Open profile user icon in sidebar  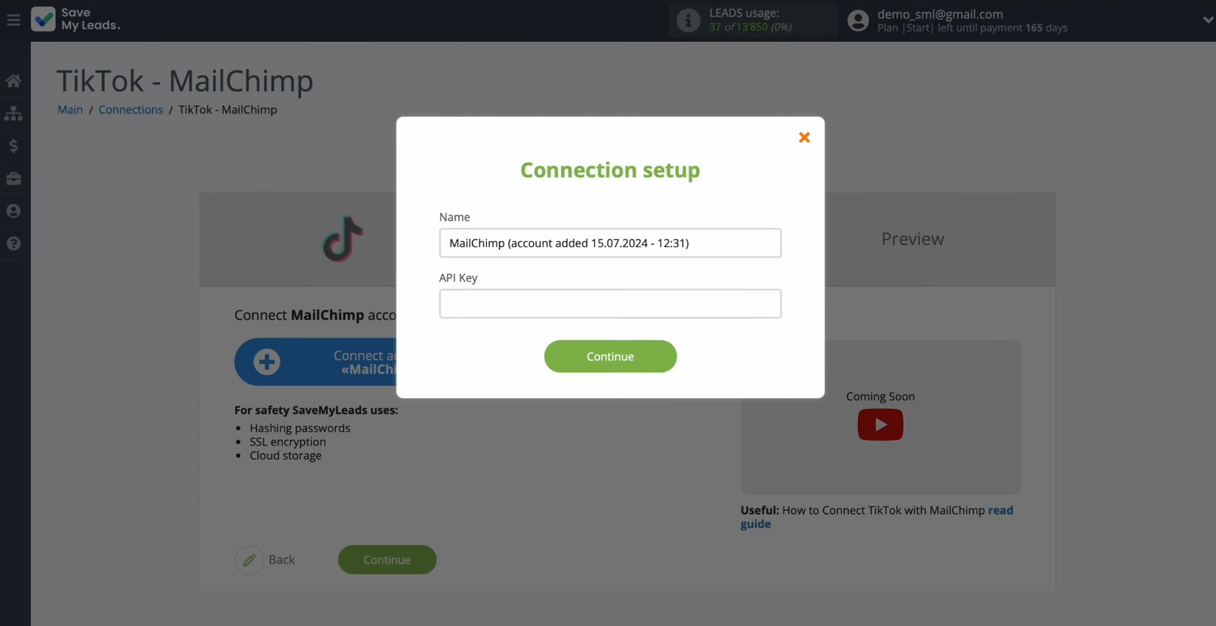(13, 211)
